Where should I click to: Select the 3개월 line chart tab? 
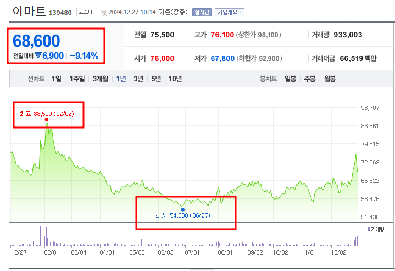tap(101, 79)
